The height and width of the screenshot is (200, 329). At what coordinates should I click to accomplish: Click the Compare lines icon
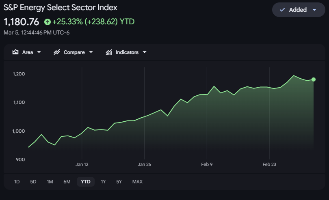pyautogui.click(x=57, y=52)
